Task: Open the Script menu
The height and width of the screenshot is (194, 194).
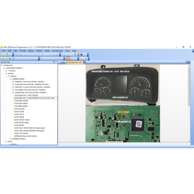Action: [47, 51]
